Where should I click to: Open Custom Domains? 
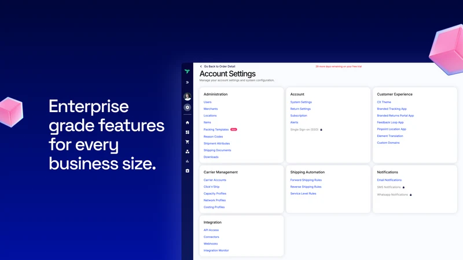[x=388, y=143]
